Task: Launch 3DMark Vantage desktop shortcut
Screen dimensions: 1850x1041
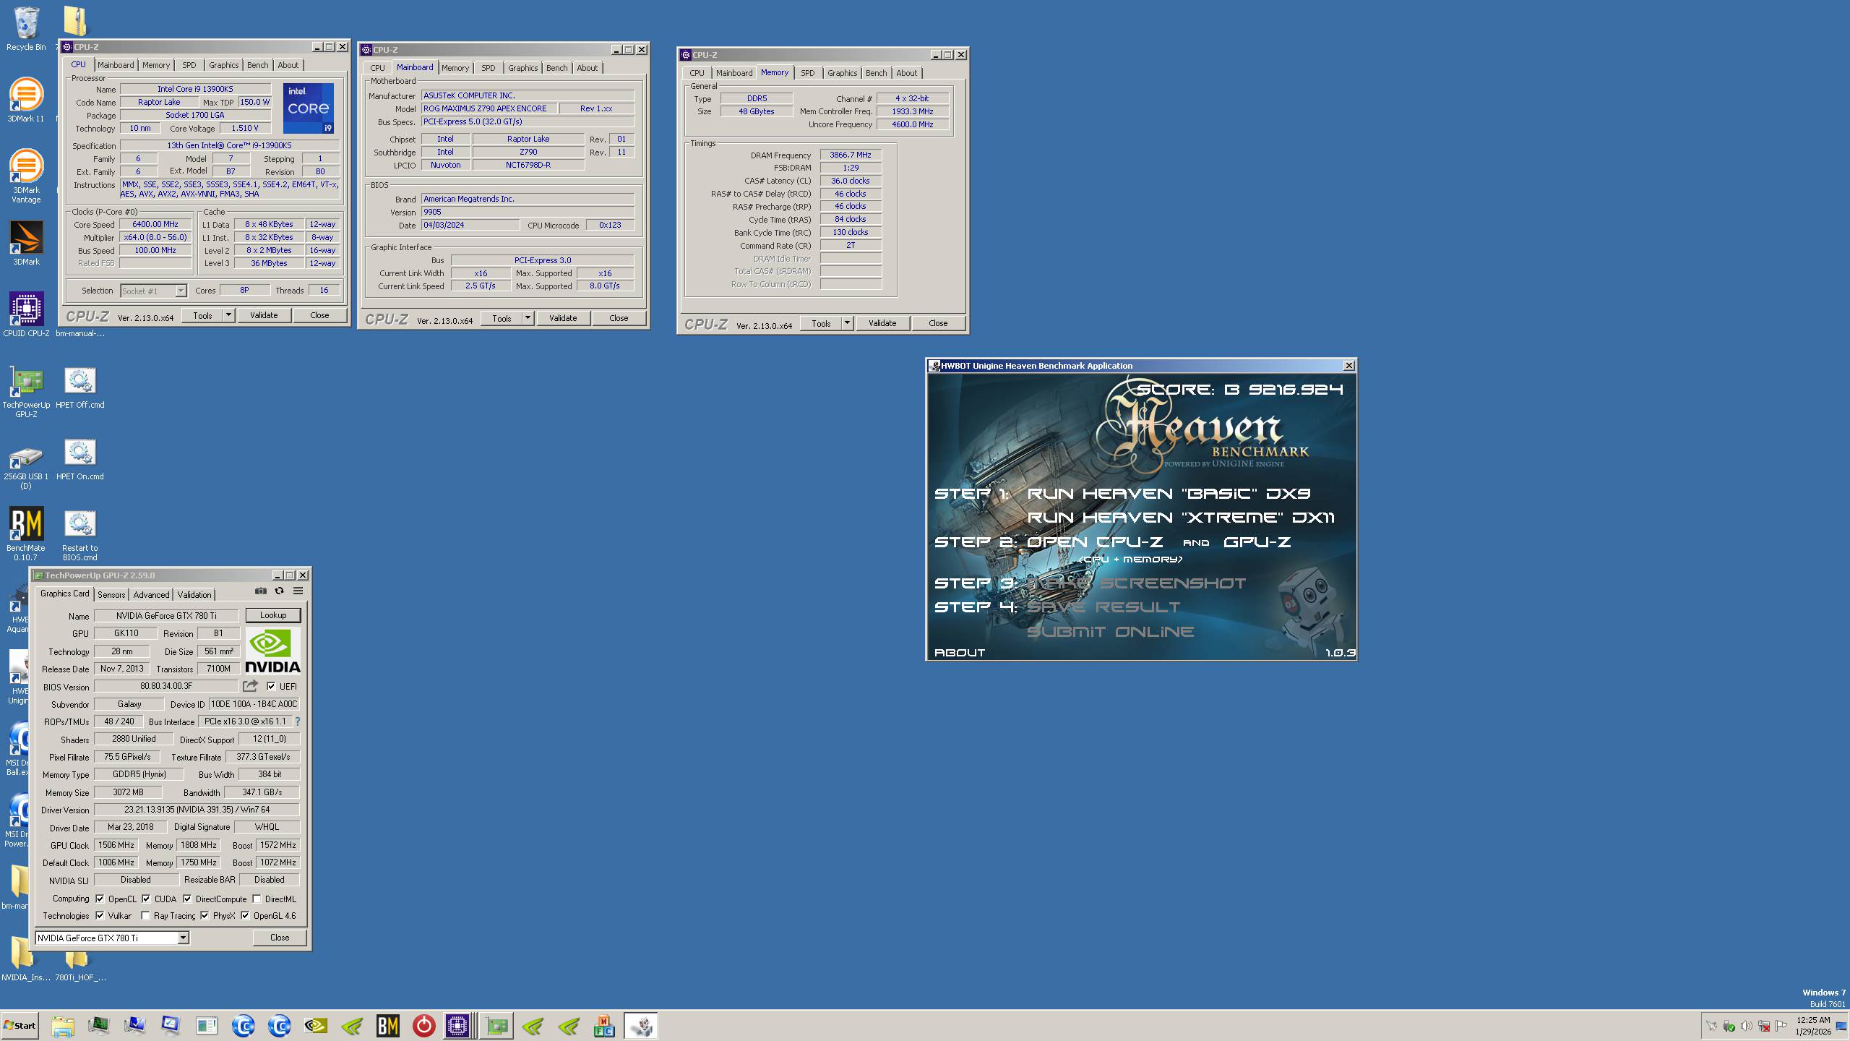Action: click(26, 176)
